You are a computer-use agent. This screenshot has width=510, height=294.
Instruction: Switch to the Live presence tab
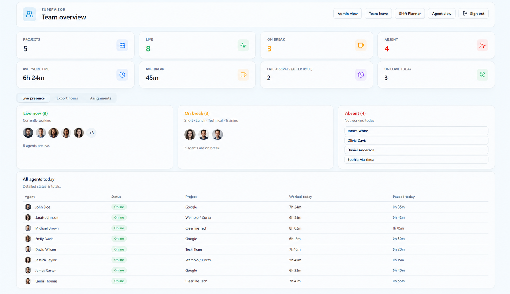(x=34, y=98)
